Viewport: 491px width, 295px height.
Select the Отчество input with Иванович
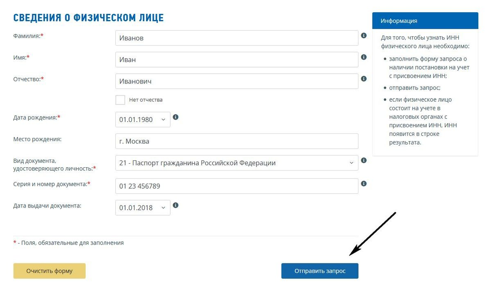point(237,81)
